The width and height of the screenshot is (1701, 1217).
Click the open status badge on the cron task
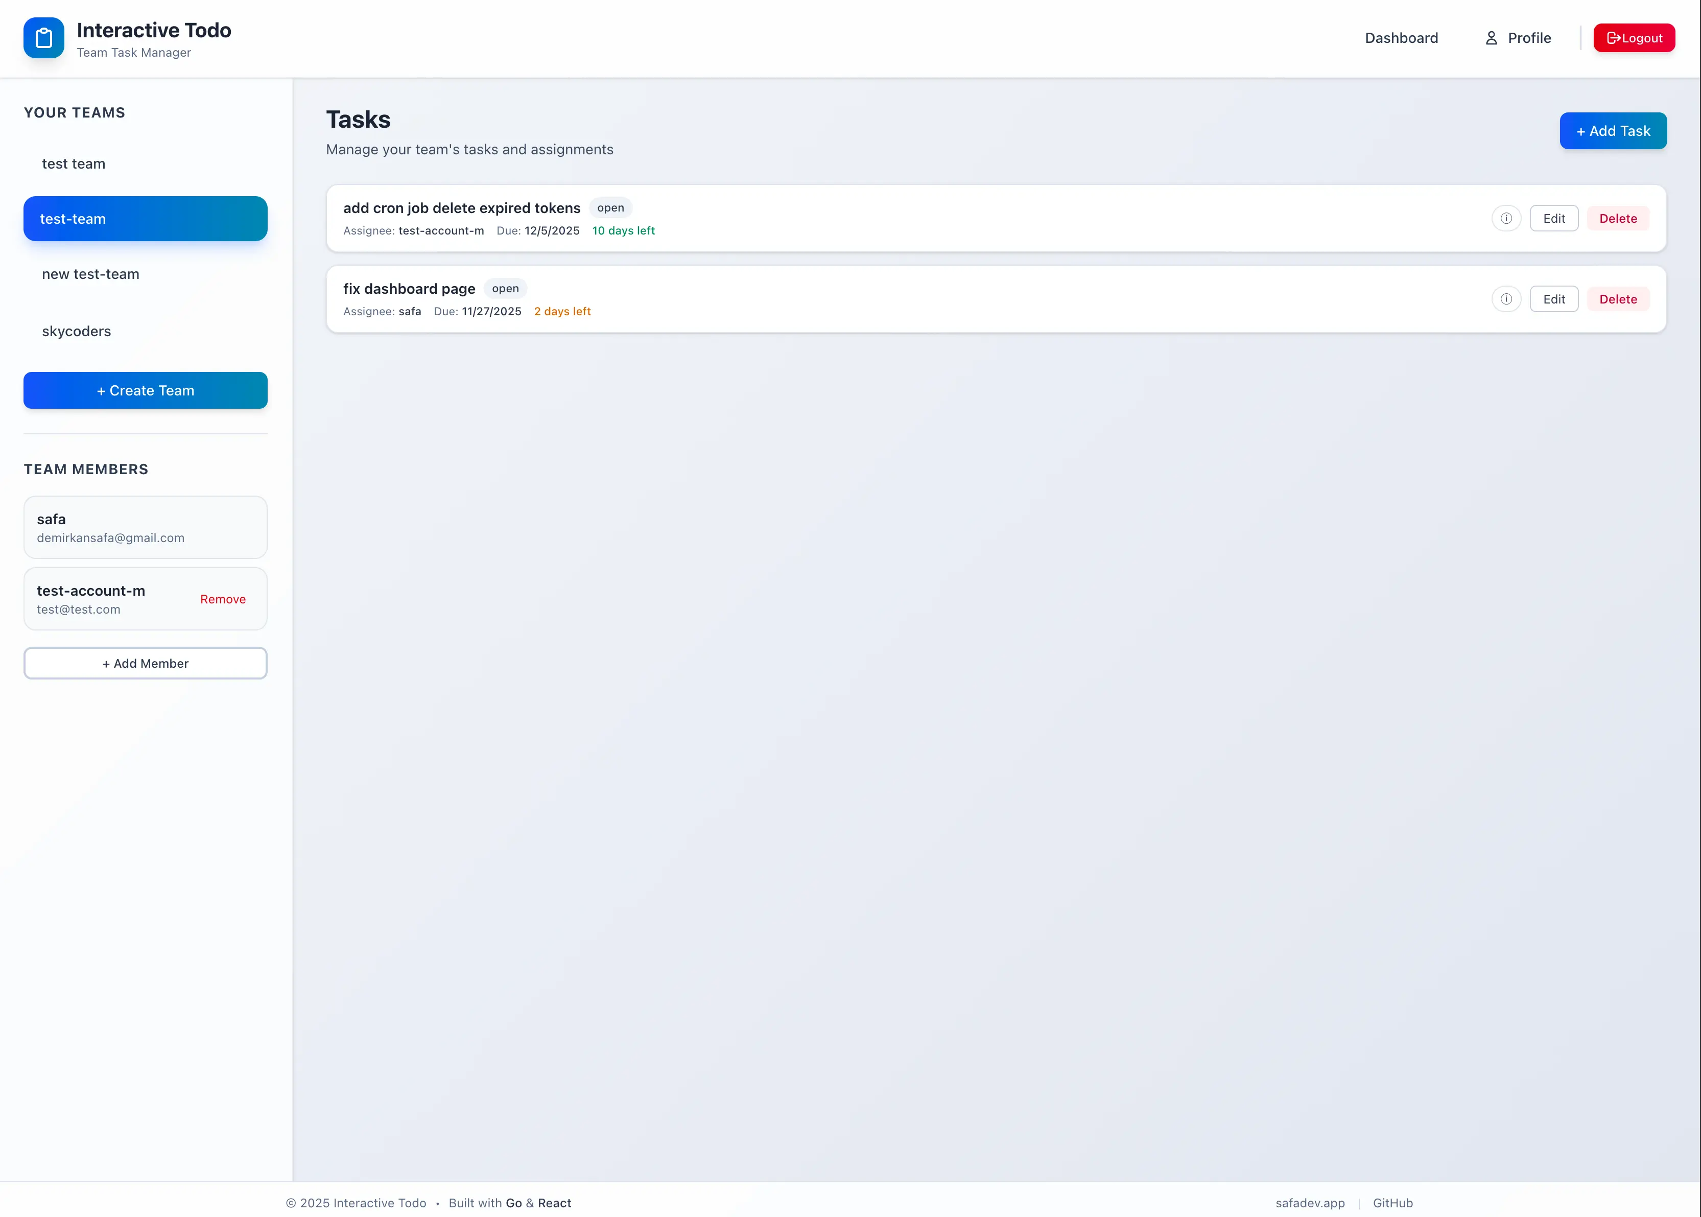(610, 207)
